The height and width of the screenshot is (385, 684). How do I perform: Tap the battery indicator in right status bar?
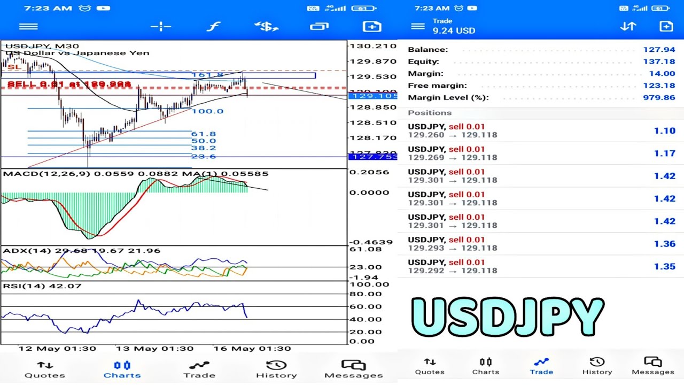[660, 8]
